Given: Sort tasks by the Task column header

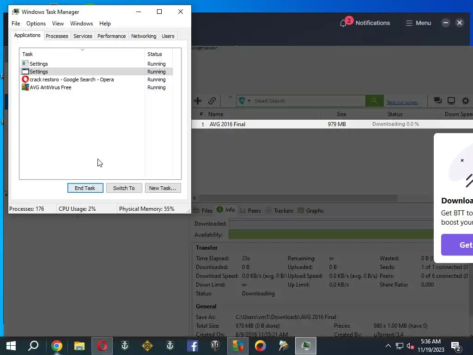Looking at the screenshot, I should (x=82, y=54).
